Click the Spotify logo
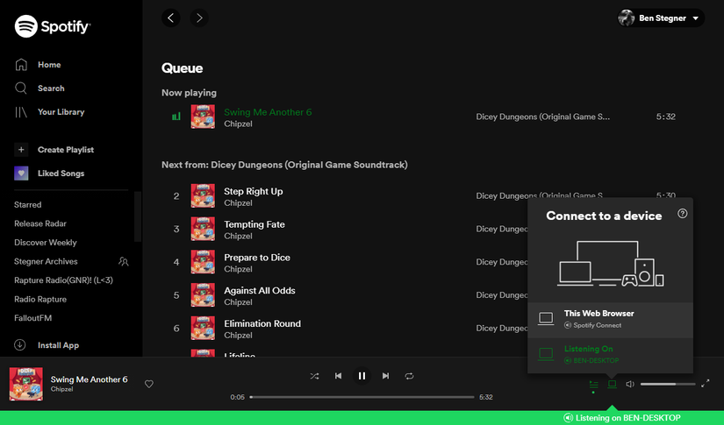Image resolution: width=724 pixels, height=425 pixels. click(52, 26)
